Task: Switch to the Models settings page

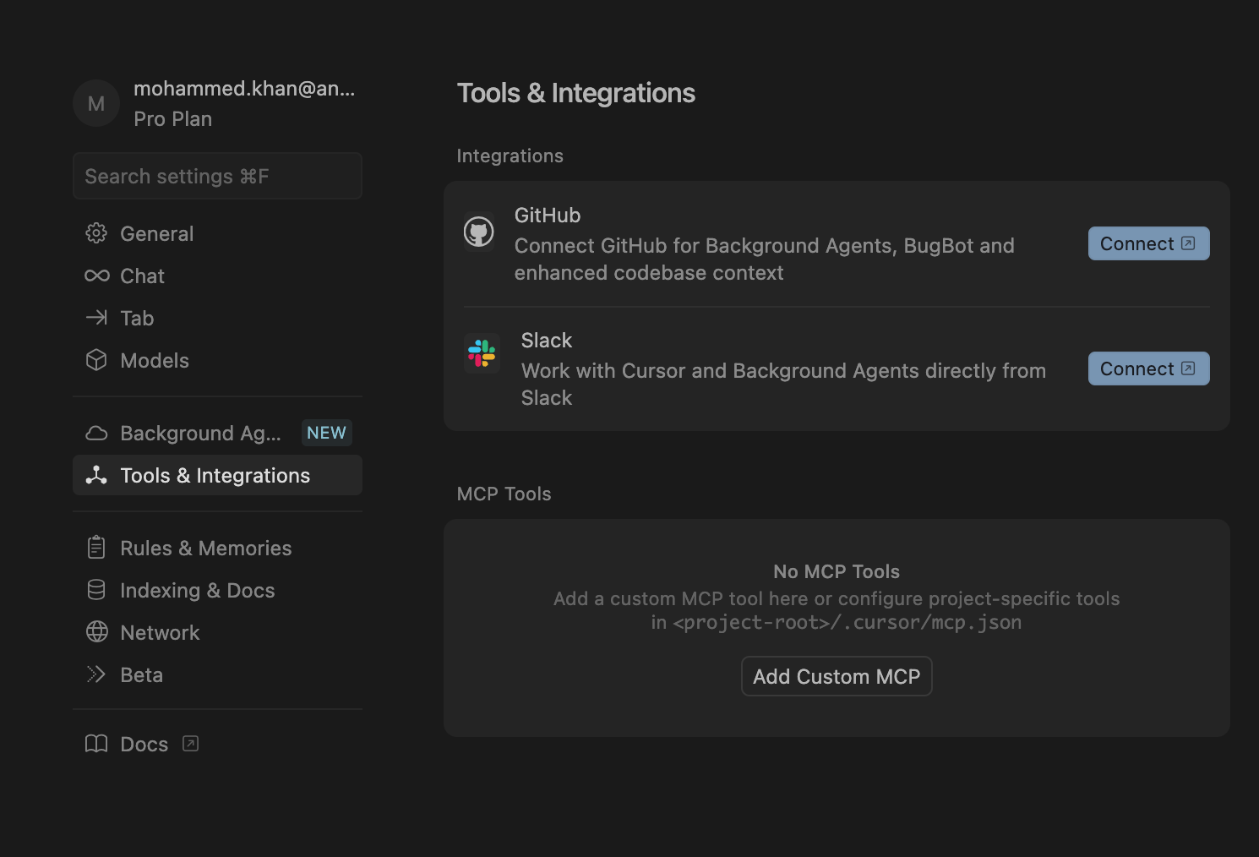Action: coord(155,360)
